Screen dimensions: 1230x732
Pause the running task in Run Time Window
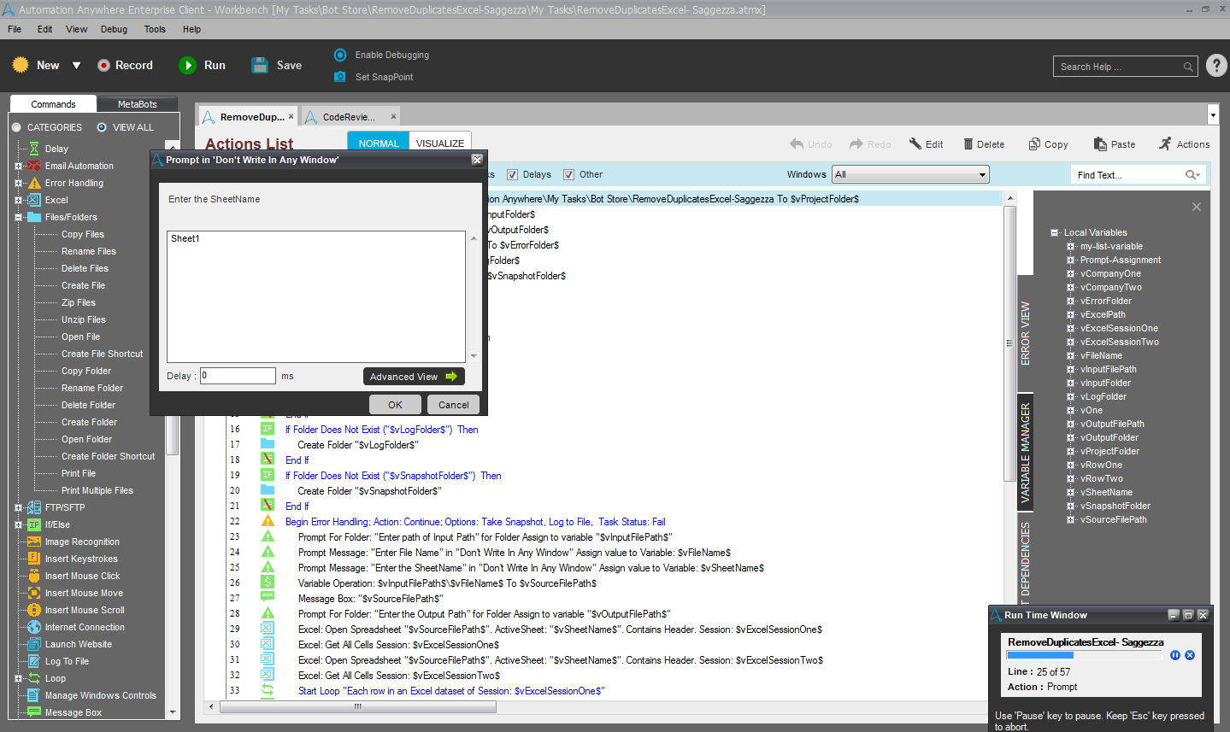pos(1175,655)
